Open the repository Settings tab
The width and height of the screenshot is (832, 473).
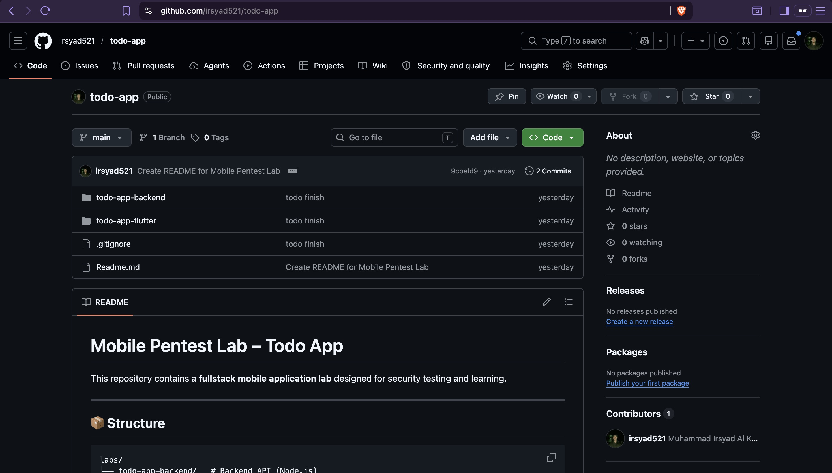pyautogui.click(x=585, y=66)
